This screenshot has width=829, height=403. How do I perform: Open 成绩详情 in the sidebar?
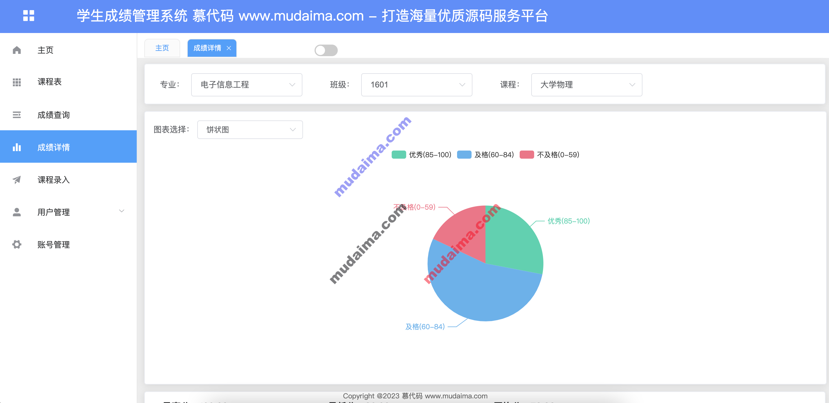coord(68,147)
